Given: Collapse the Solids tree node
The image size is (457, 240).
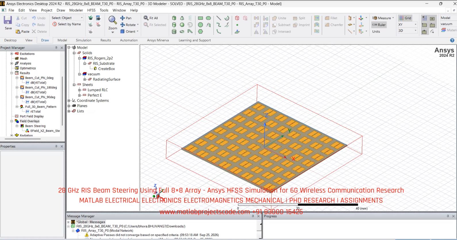Looking at the screenshot, I should 74,53.
